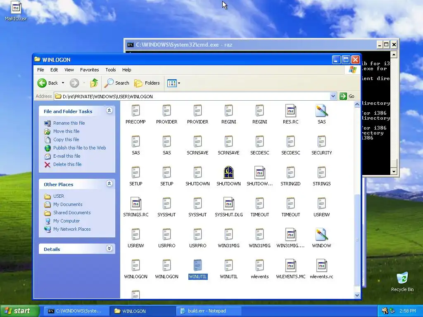Collapse the Other Places panel

tap(109, 184)
